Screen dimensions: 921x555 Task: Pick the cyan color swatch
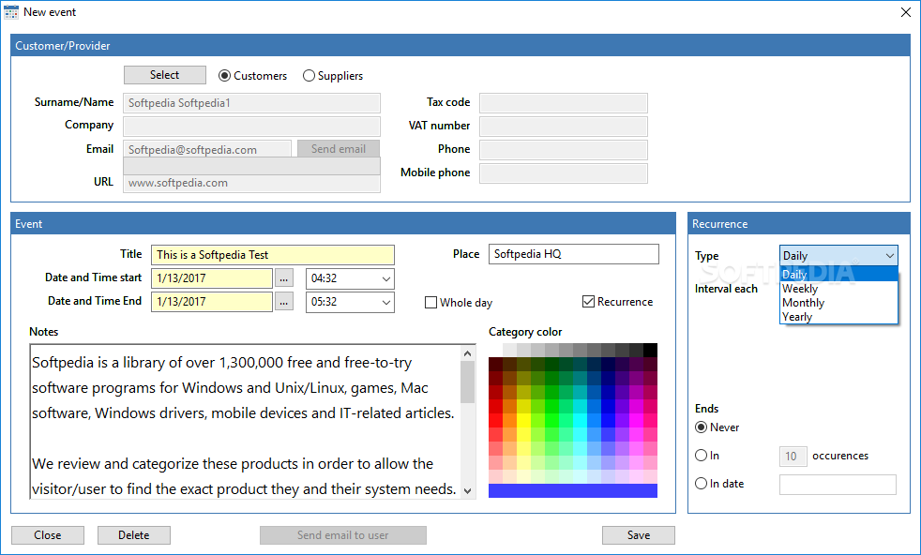[x=580, y=420]
